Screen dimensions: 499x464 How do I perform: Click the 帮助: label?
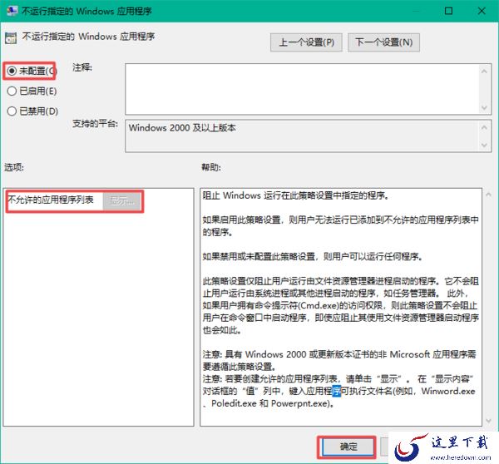(x=211, y=167)
